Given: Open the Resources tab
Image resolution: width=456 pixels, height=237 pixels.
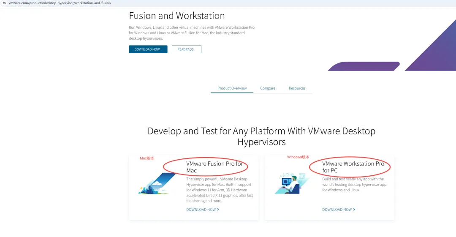Looking at the screenshot, I should click(x=297, y=88).
